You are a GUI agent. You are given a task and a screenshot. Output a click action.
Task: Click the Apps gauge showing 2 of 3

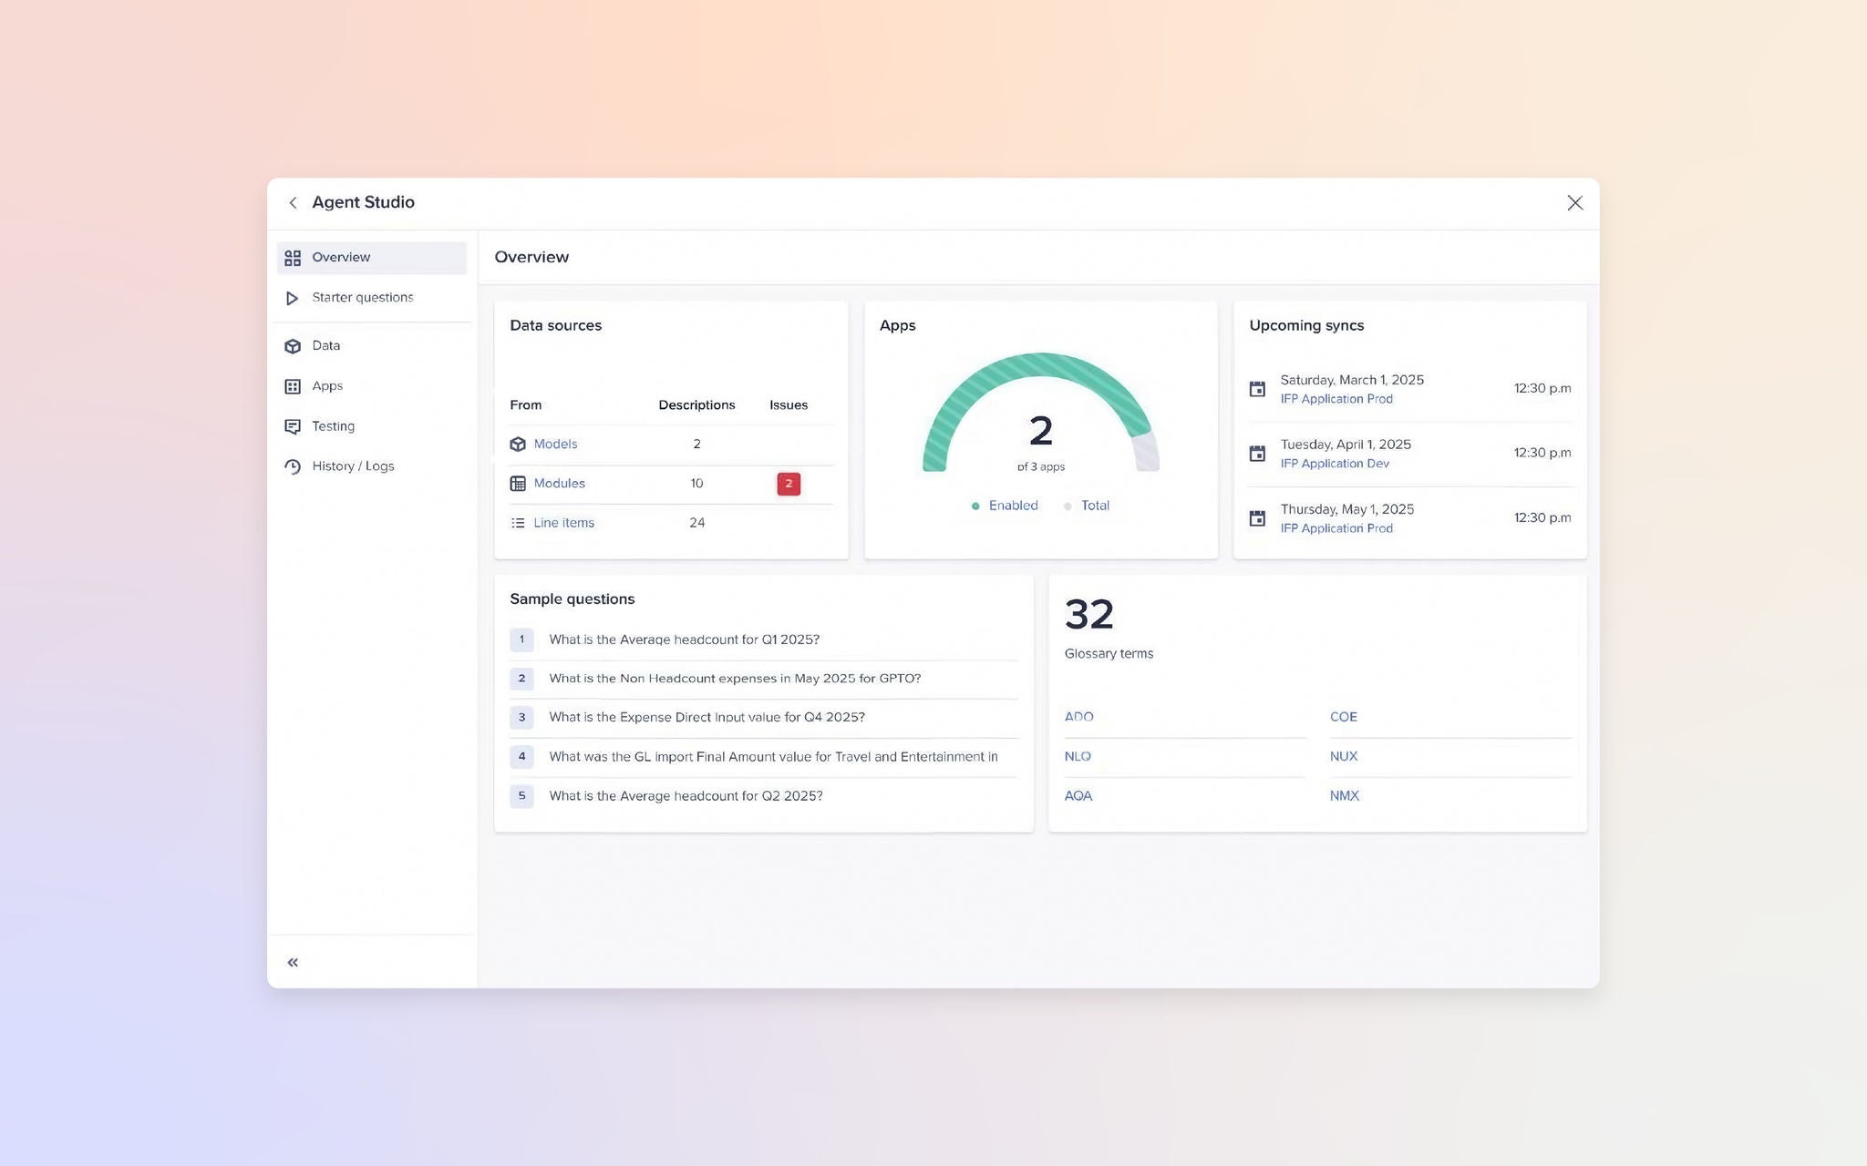pyautogui.click(x=1040, y=428)
